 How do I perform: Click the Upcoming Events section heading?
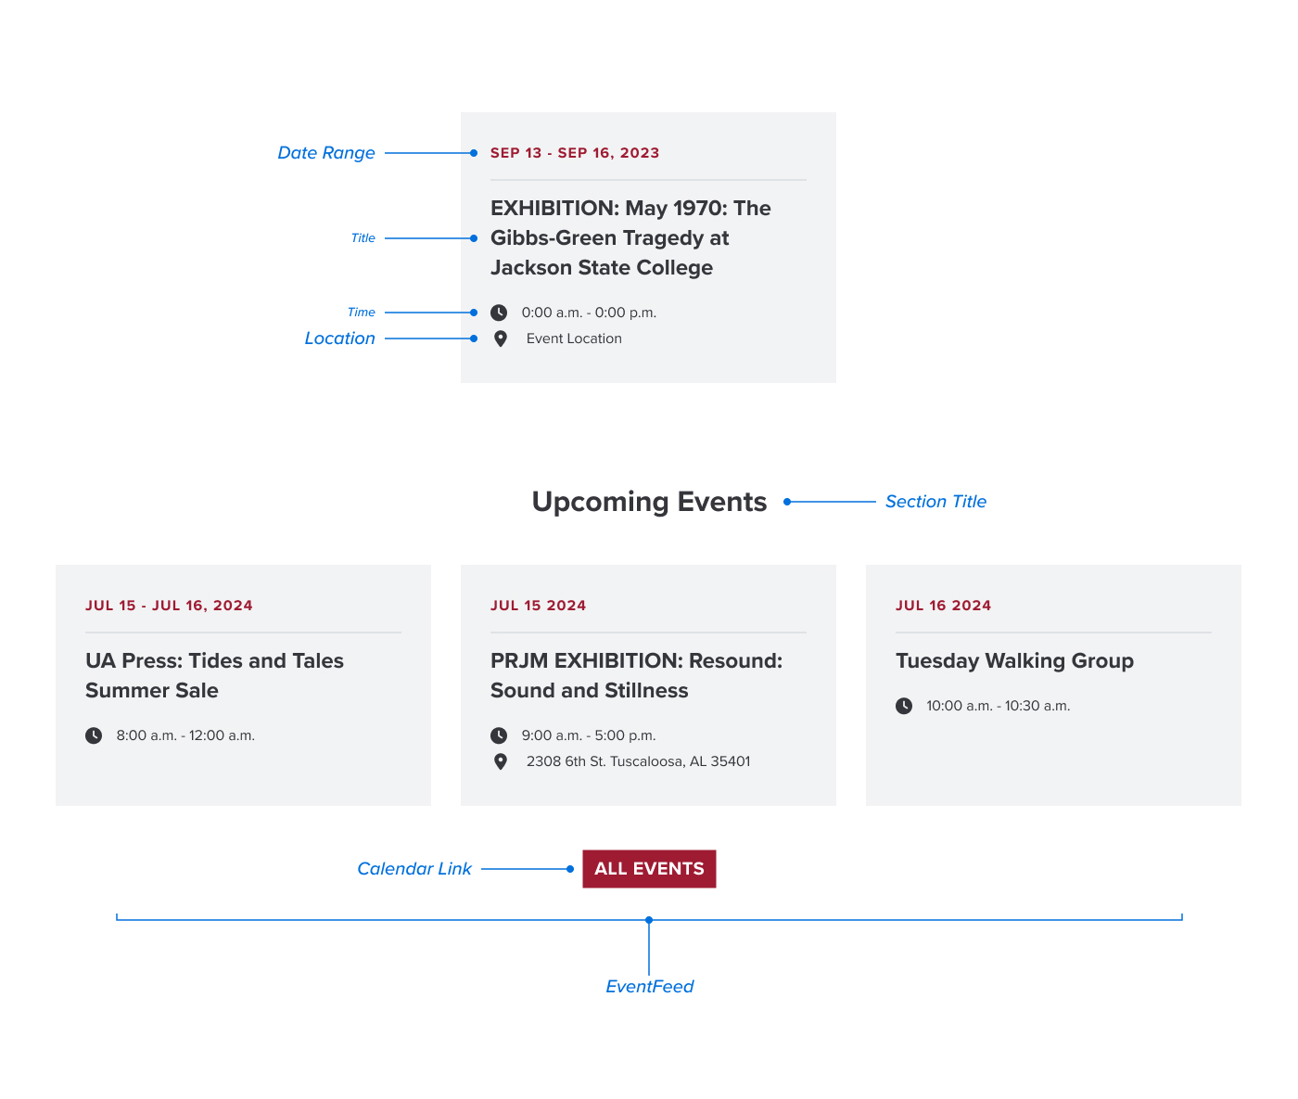coord(649,502)
